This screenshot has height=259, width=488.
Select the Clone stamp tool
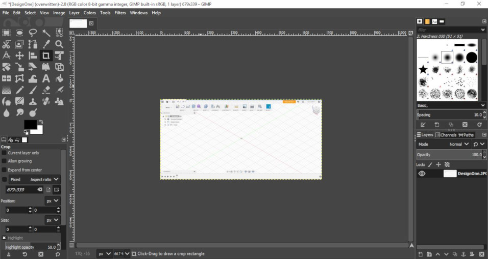click(x=33, y=101)
